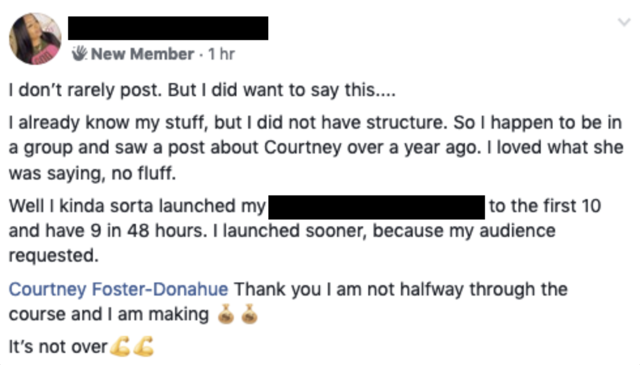
Task: Open Courtney Foster-Donahue's tagged profile link
Action: coord(118,289)
